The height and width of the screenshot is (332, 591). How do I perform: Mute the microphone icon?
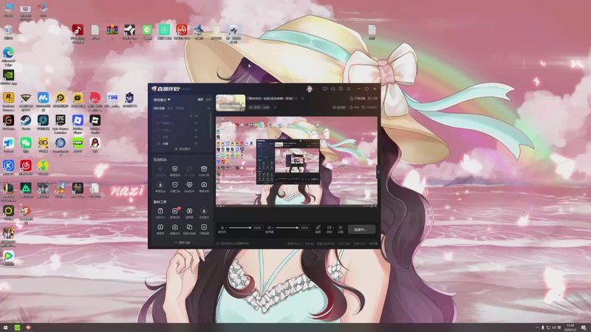click(222, 228)
